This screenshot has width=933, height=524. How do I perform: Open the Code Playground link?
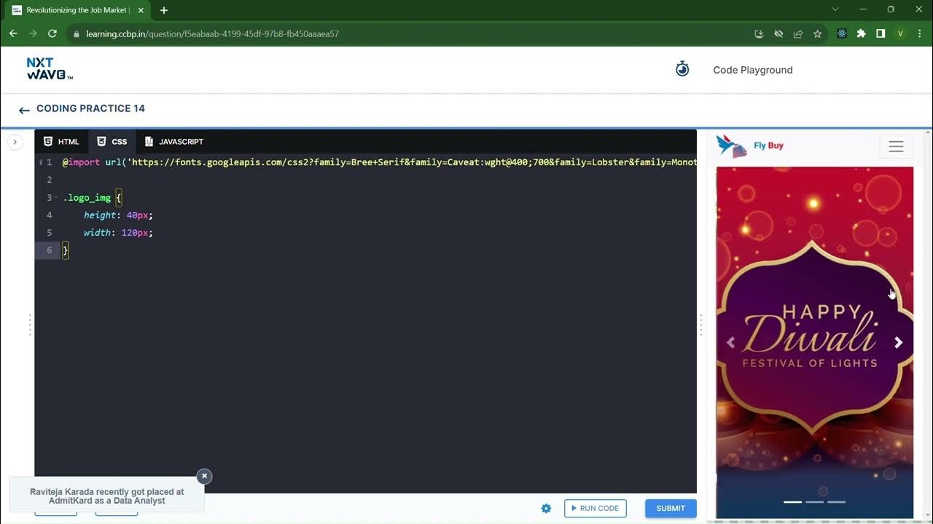[752, 70]
